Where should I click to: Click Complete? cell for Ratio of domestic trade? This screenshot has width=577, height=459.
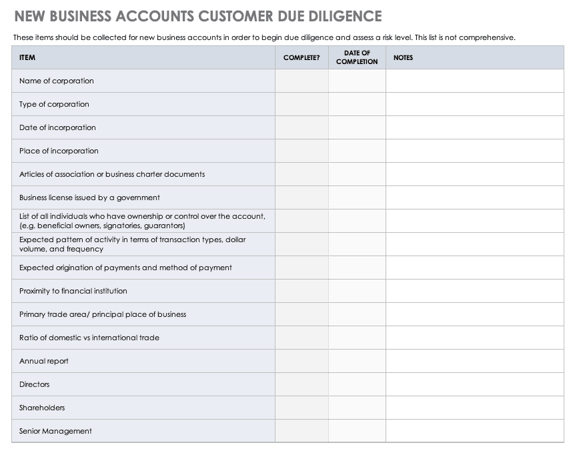[302, 338]
